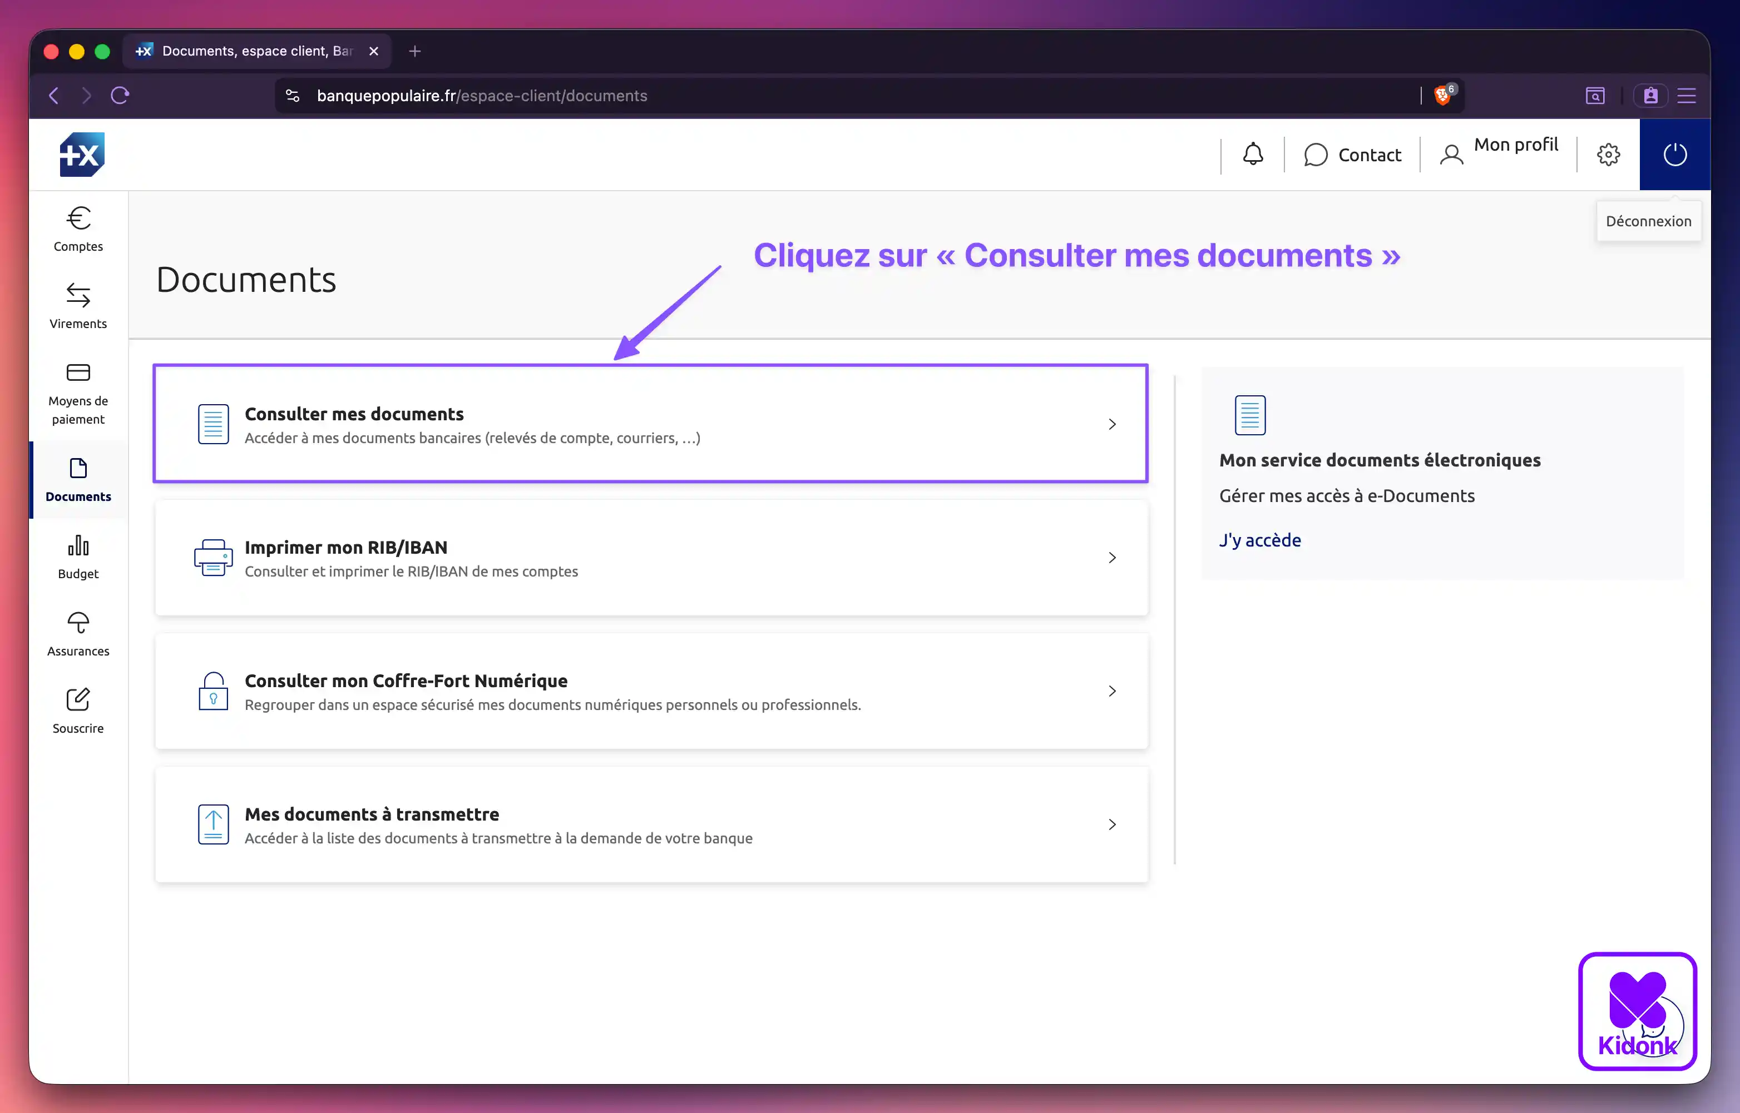1740x1113 pixels.
Task: Expand chevron on Mes documents à transmettre row
Action: 1113,824
